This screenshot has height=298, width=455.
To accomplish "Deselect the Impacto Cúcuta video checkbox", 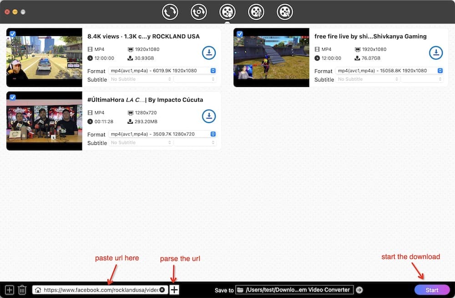I will coord(12,97).
